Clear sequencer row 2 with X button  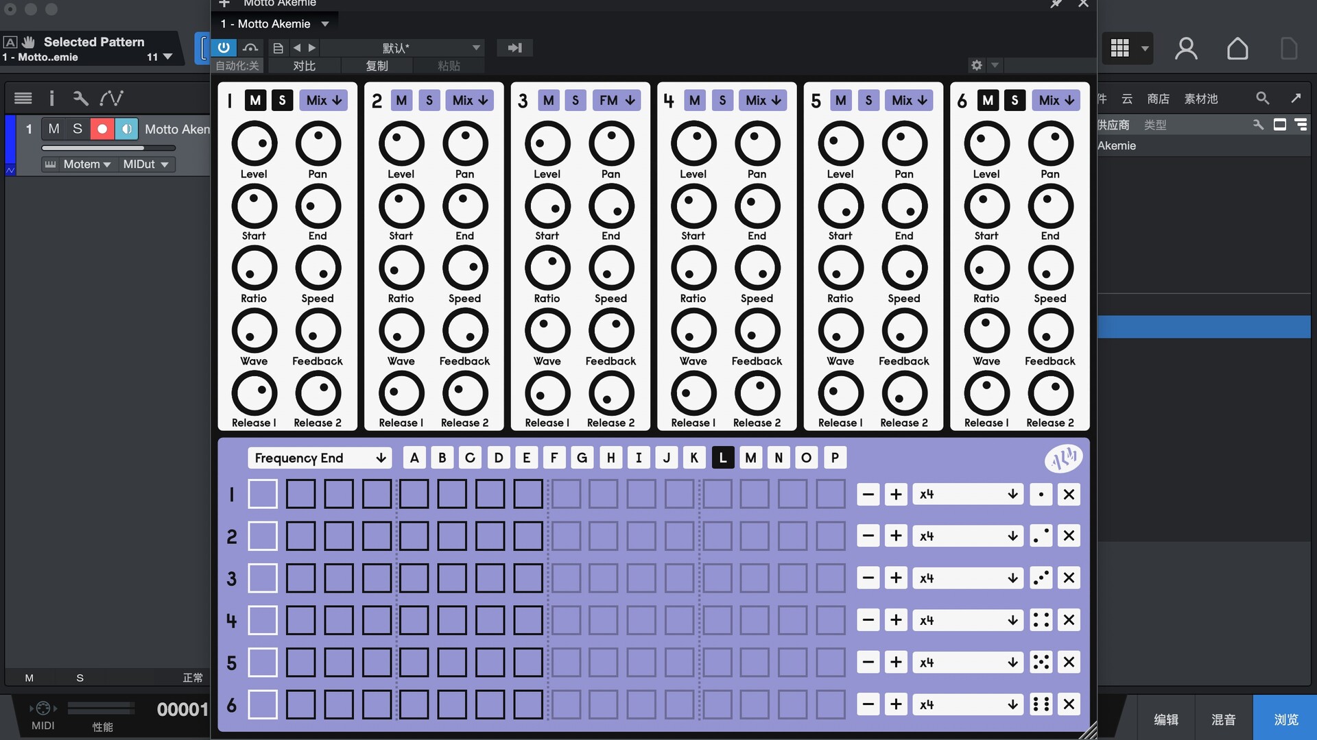[1069, 536]
